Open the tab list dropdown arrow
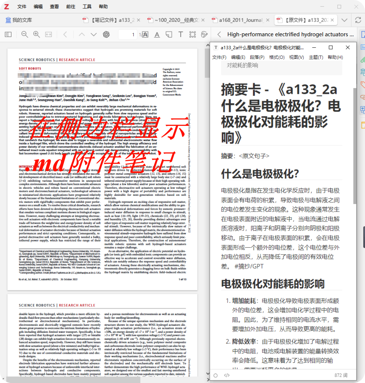This screenshot has width=365, height=383. coord(344,20)
